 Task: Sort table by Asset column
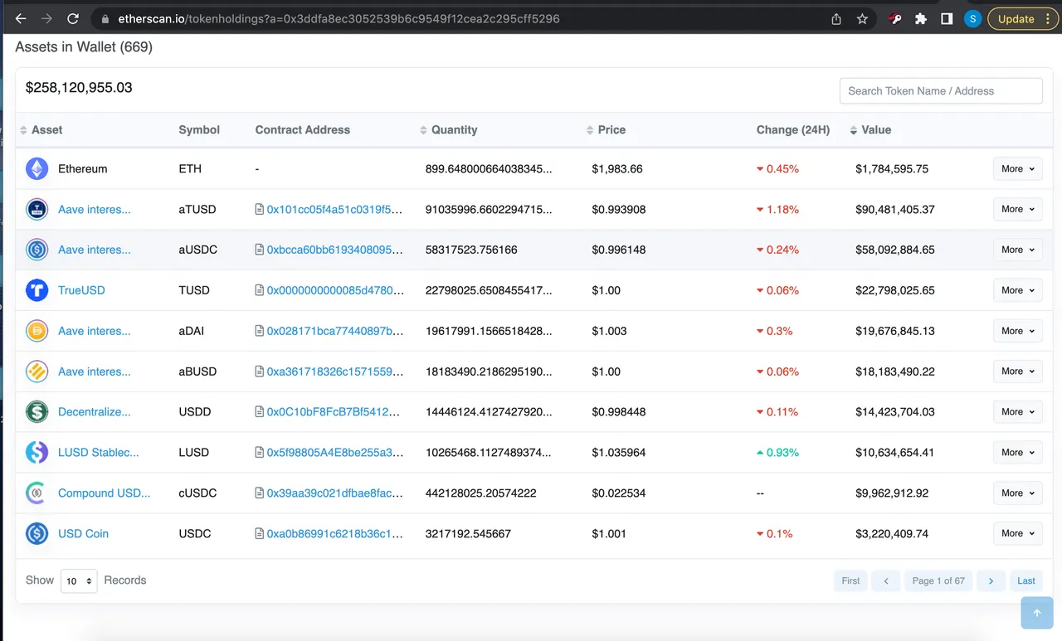(41, 130)
